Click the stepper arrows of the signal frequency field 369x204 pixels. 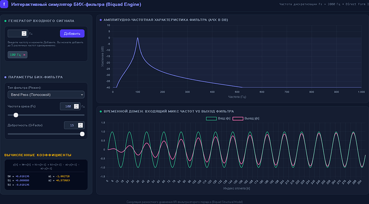pyautogui.click(x=24, y=33)
